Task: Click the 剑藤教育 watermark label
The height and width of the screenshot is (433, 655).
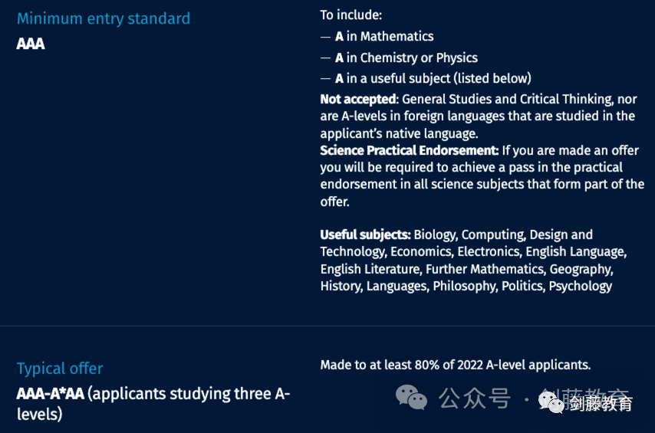Action: (x=601, y=403)
